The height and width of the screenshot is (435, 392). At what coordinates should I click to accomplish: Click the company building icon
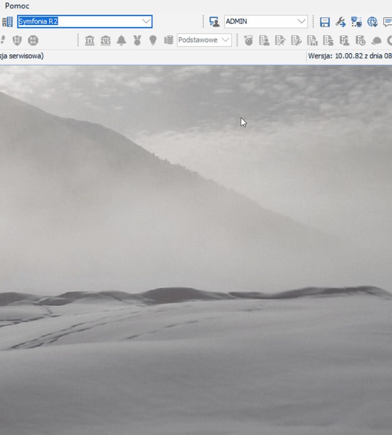point(8,21)
